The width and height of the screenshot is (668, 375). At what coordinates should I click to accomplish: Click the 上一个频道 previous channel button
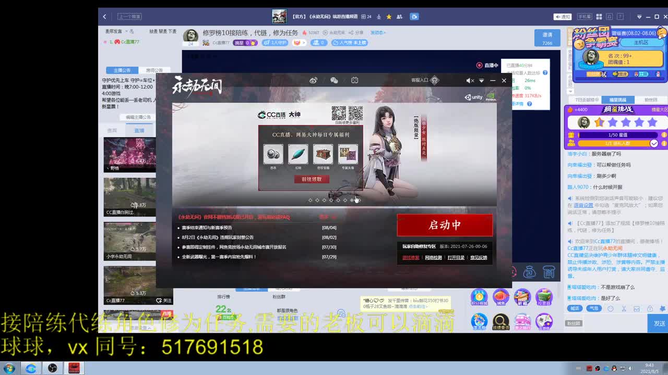tap(129, 17)
